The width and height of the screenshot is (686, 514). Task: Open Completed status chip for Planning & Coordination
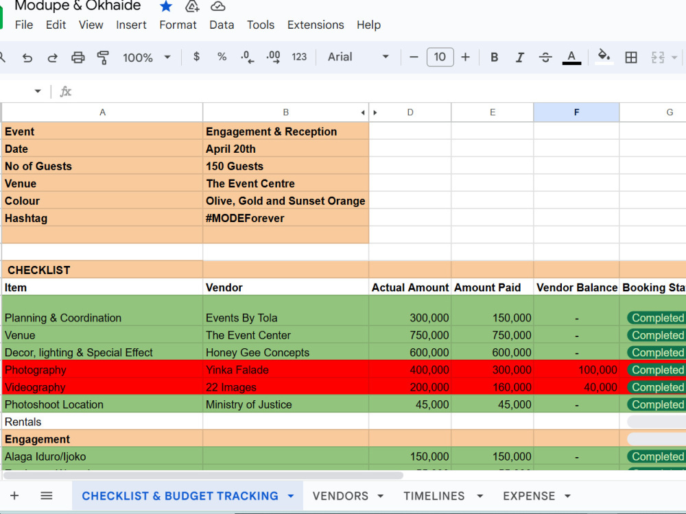657,318
